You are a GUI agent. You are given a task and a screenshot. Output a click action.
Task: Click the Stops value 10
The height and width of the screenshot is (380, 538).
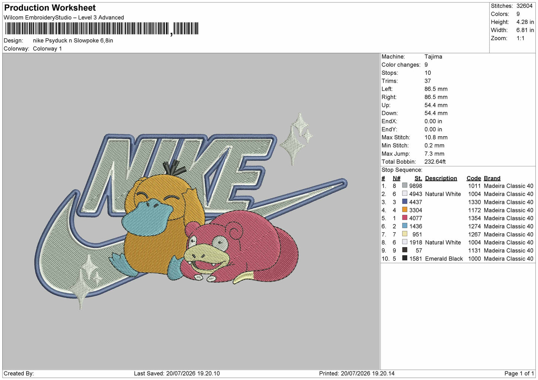428,73
